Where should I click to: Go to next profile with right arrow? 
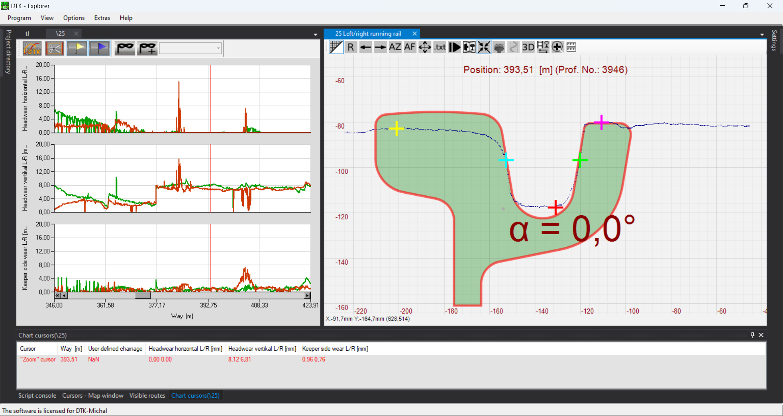tap(380, 47)
